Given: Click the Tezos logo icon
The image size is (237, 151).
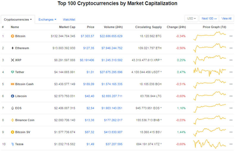Looking at the screenshot, I should tap(12, 144).
